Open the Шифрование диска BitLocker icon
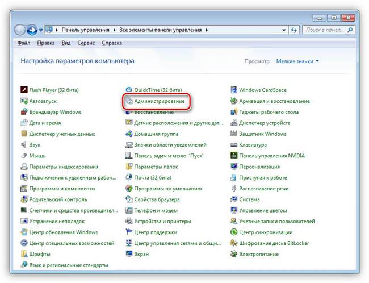 pos(234,243)
